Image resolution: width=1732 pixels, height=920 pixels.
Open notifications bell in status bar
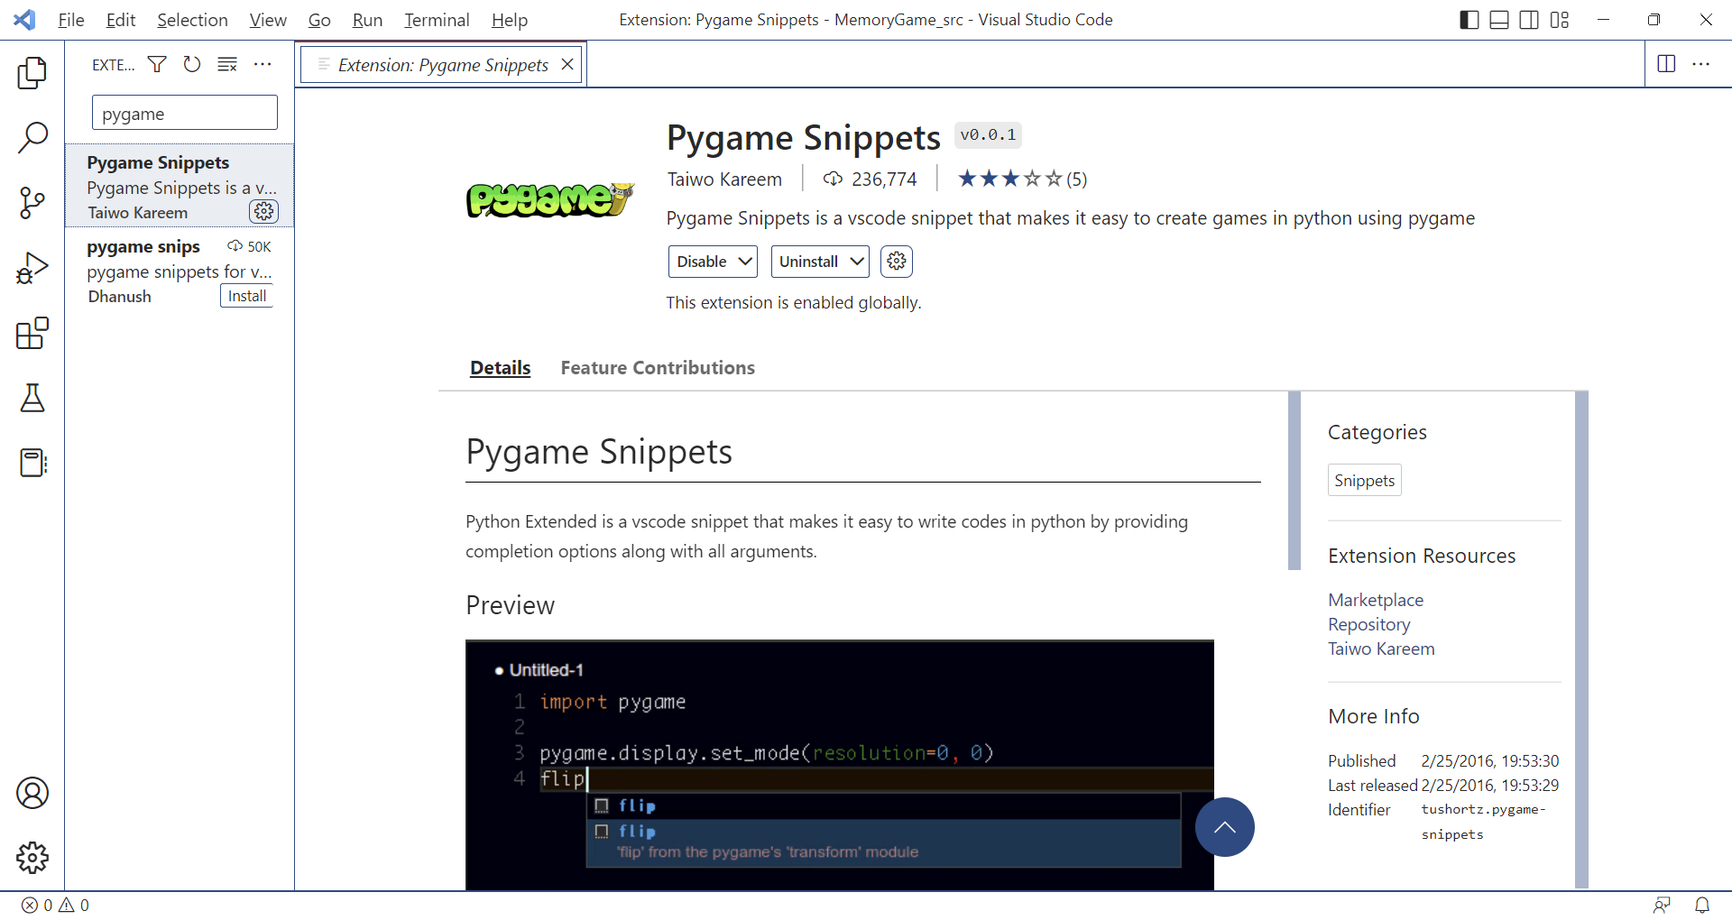(x=1702, y=906)
